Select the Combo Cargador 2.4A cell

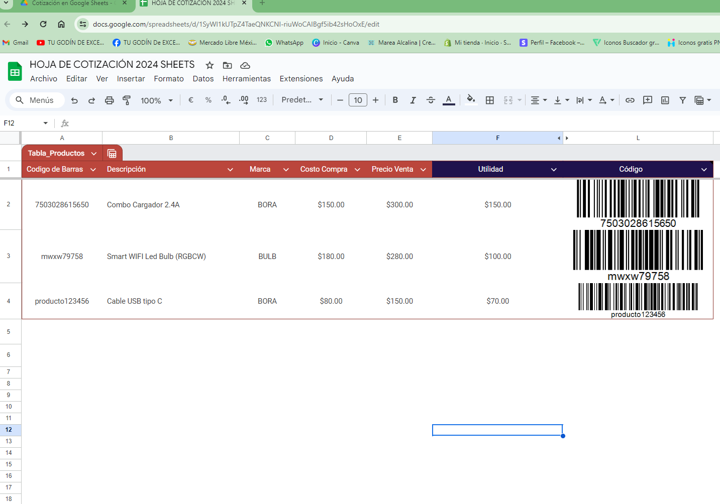[171, 205]
